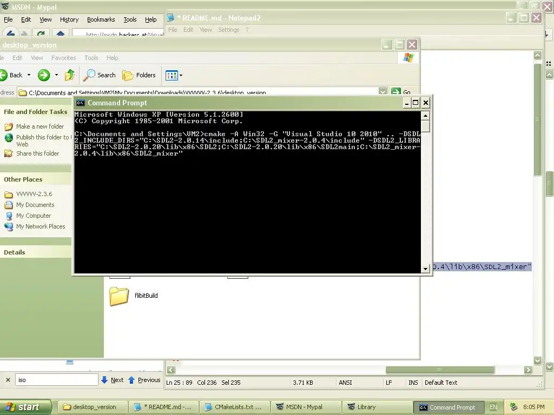Open the View menu in Notepad2
Viewport: 554px width, 415px height.
[206, 30]
